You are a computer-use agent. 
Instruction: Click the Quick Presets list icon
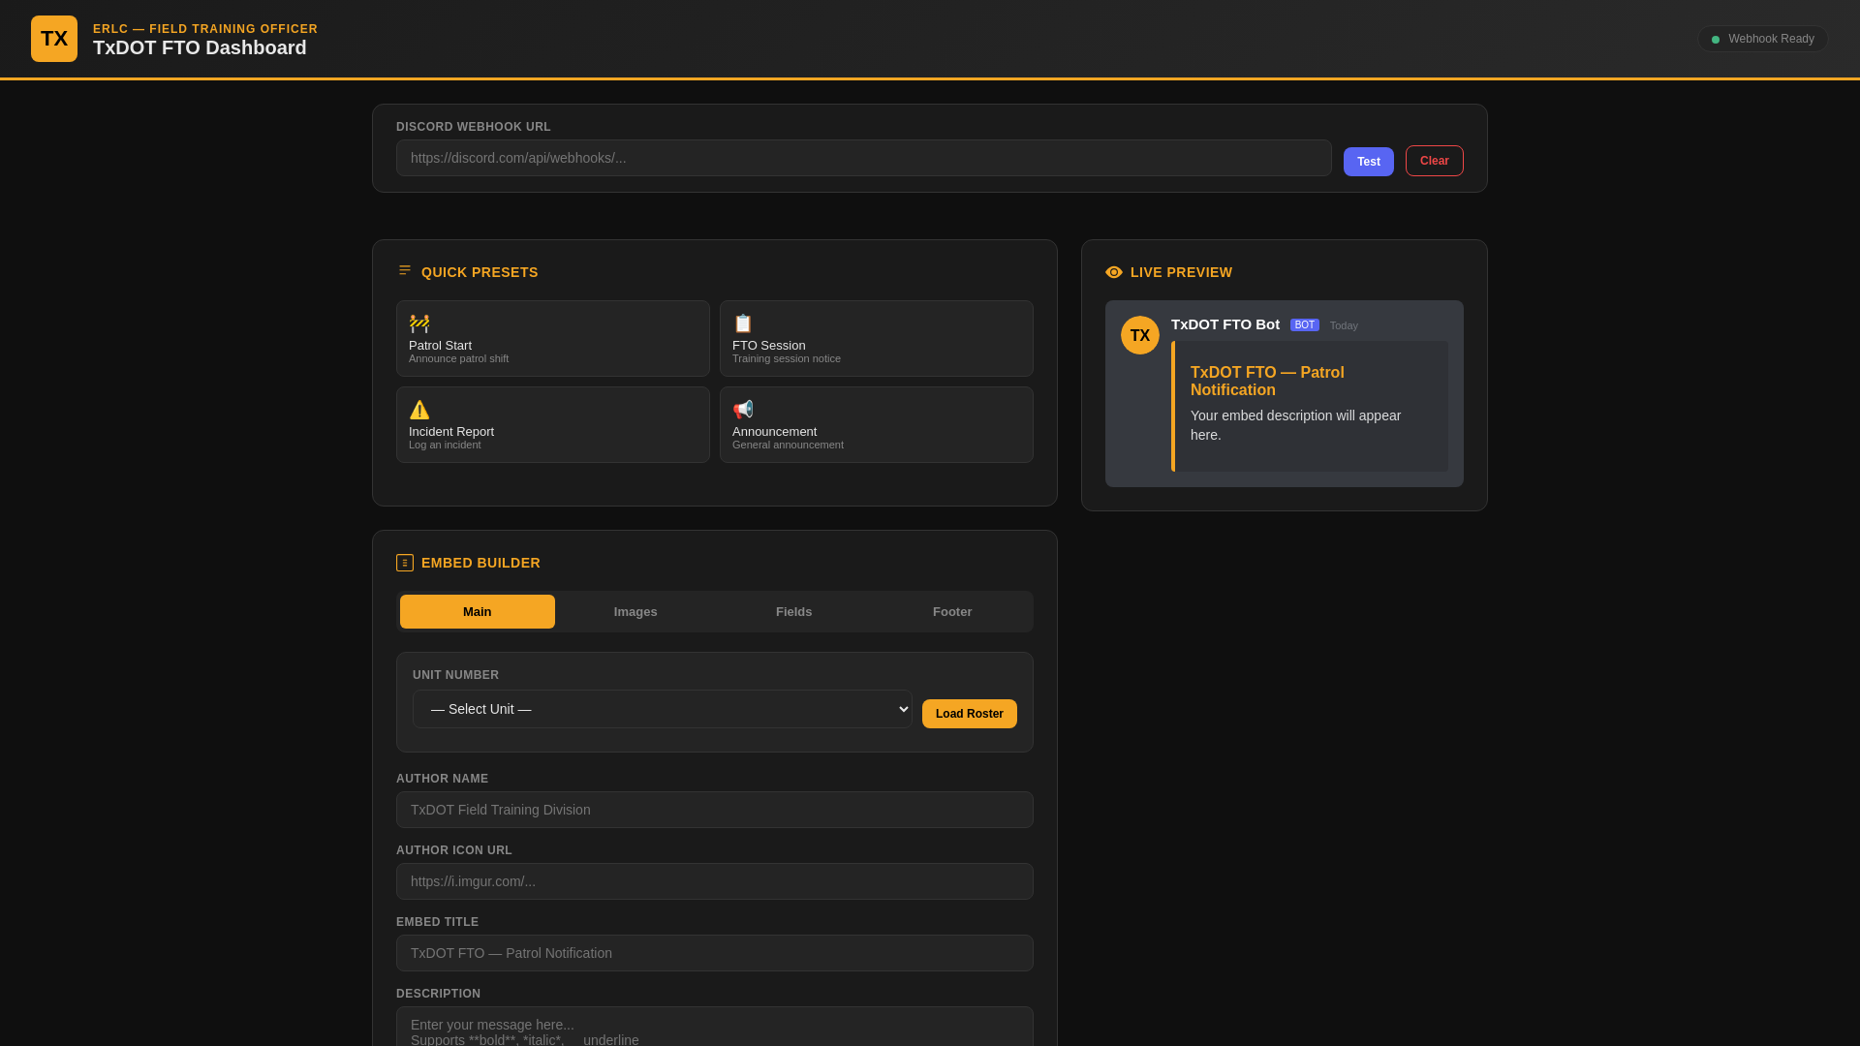coord(405,271)
